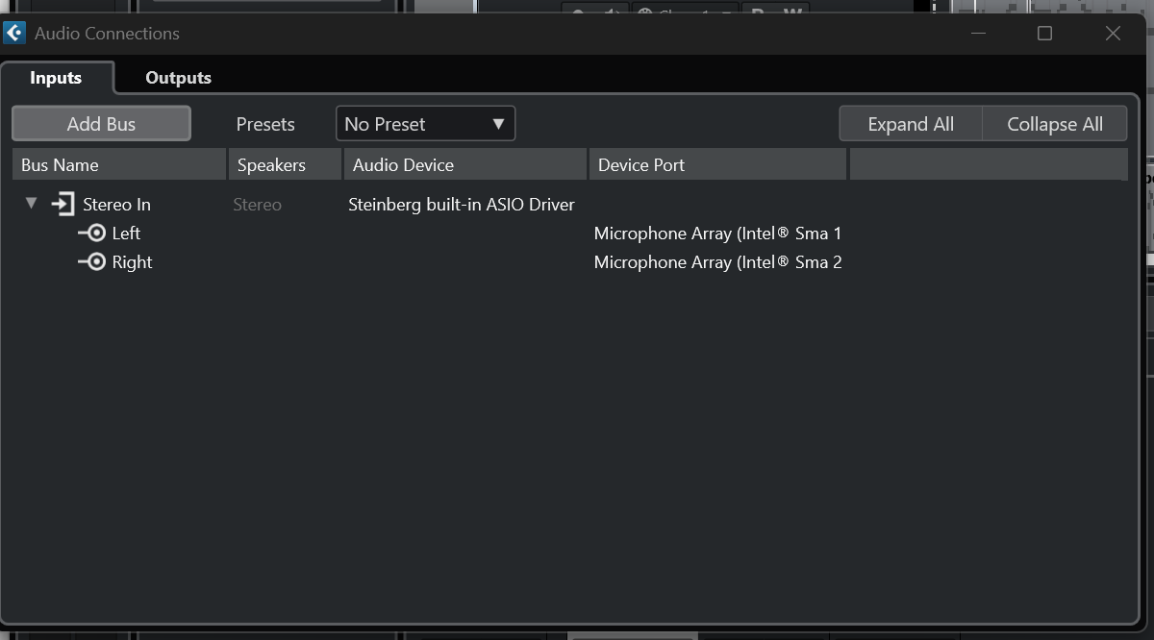Click Expand All button

tap(910, 124)
